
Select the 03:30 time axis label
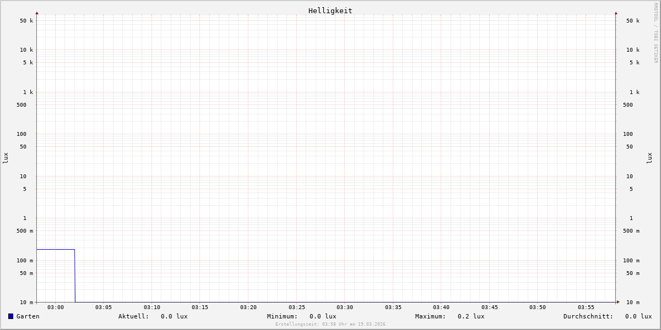[345, 307]
